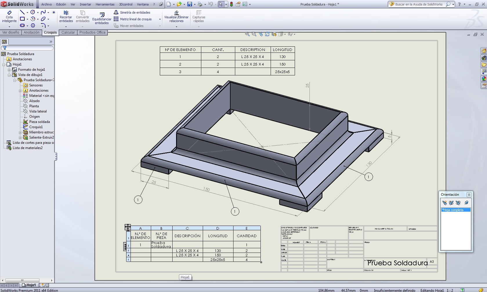Select Lista de materiales2 tree item
The height and width of the screenshot is (292, 487).
click(x=25, y=148)
